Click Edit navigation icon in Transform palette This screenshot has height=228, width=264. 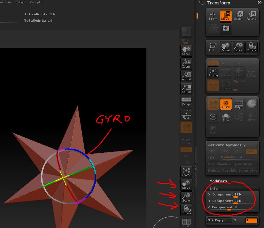pos(213,47)
